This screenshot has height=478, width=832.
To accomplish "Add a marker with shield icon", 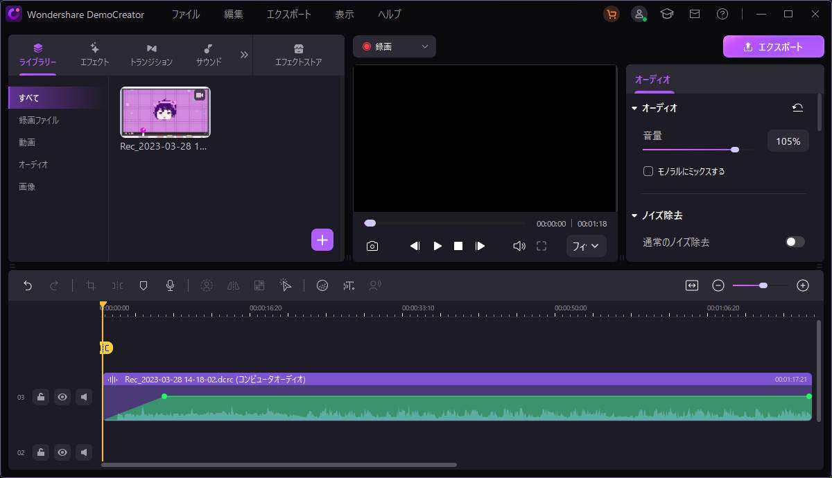I will point(144,285).
